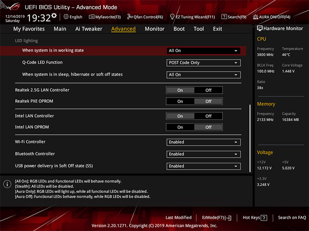The height and width of the screenshot is (231, 309).
Task: Select 'Realtek PXE OPROM' label
Action: [34, 101]
